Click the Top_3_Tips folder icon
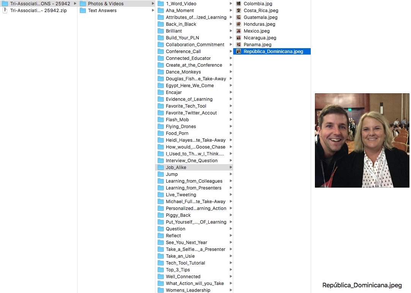The height and width of the screenshot is (293, 411). pos(161,270)
